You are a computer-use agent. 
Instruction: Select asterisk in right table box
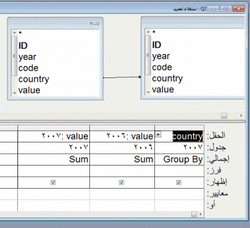[154, 32]
